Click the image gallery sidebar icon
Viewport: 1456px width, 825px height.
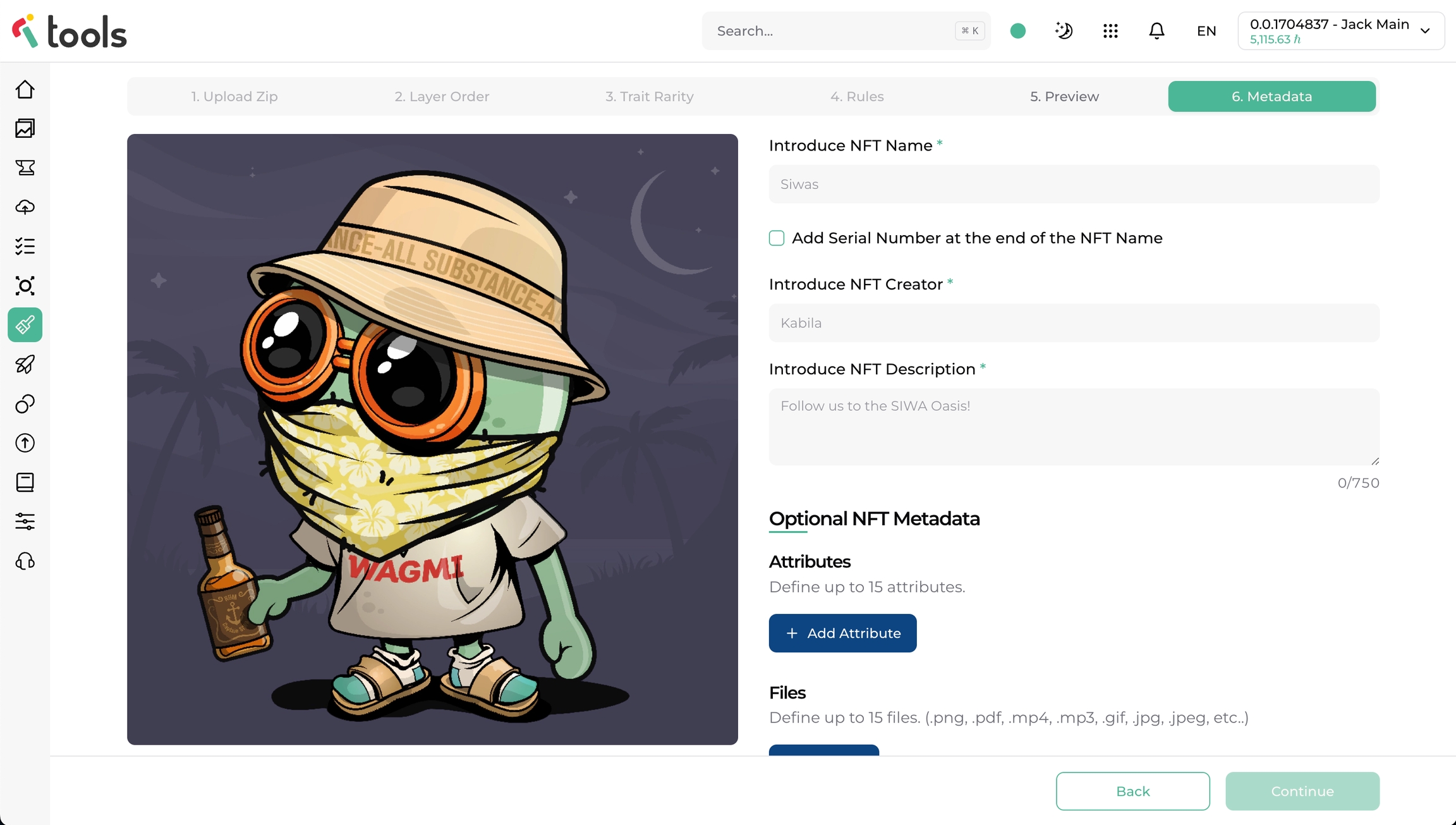25,129
